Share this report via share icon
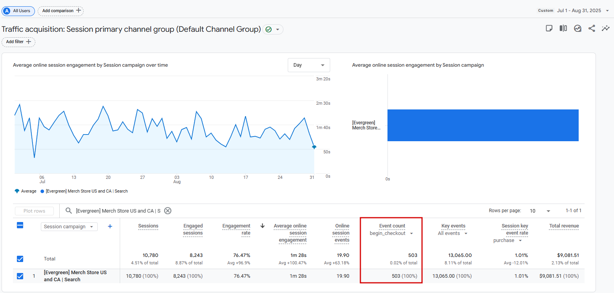 pos(592,28)
